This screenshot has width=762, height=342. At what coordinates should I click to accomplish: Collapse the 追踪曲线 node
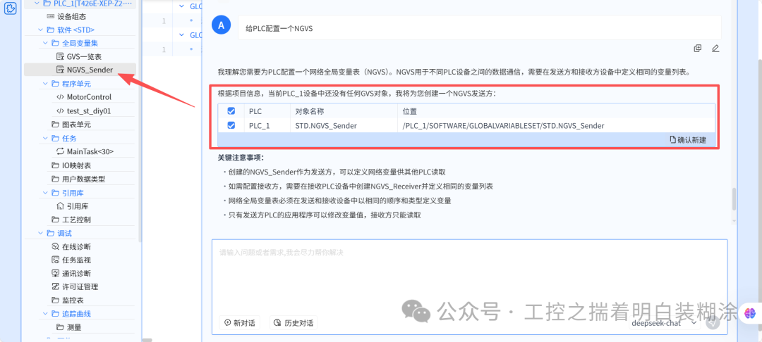(46, 314)
